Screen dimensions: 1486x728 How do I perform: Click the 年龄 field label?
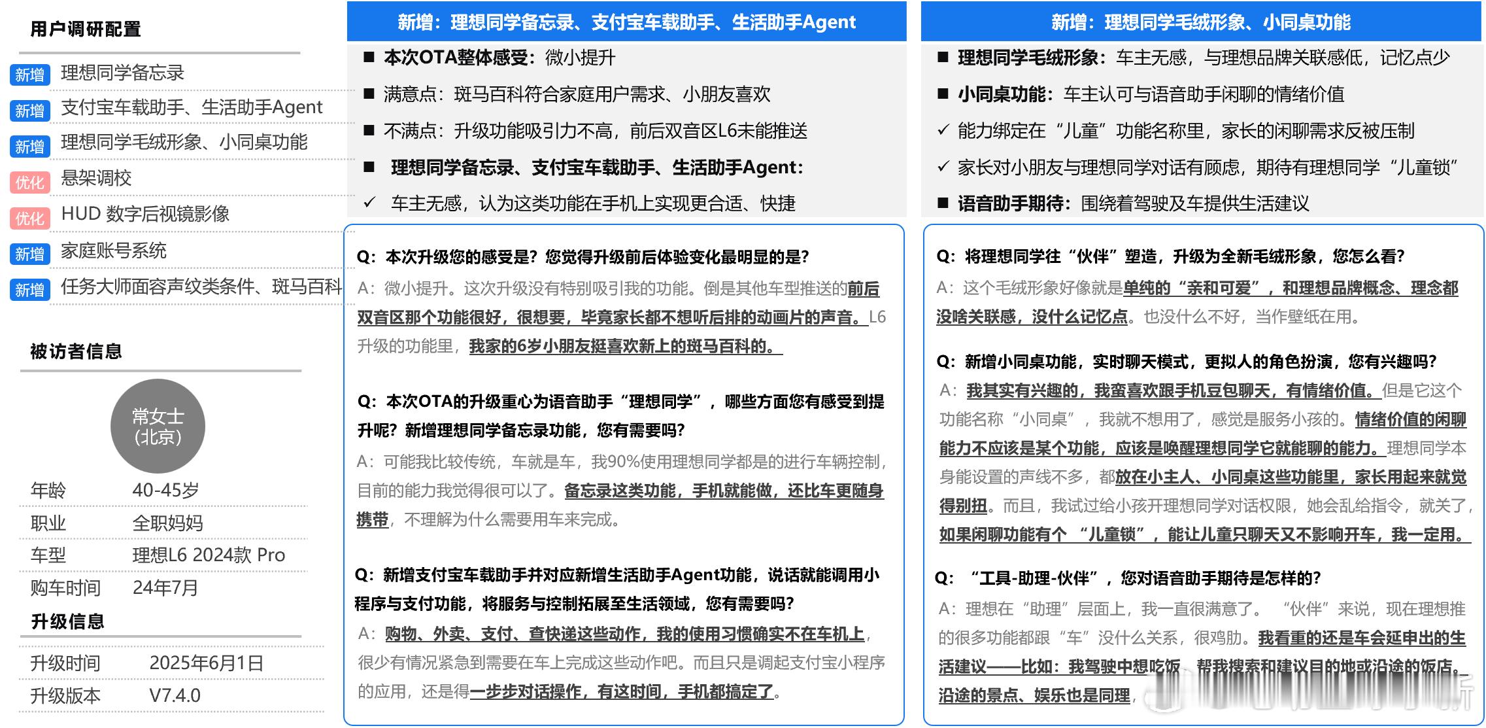(48, 490)
